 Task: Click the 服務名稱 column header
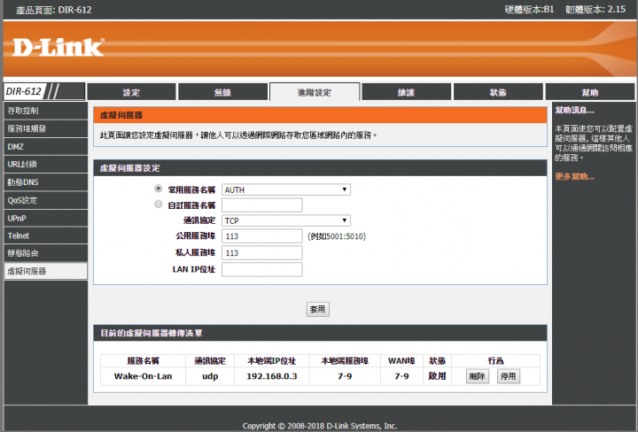click(144, 361)
